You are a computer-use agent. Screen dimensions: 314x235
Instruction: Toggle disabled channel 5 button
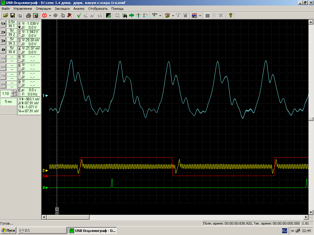pyautogui.click(x=3, y=59)
